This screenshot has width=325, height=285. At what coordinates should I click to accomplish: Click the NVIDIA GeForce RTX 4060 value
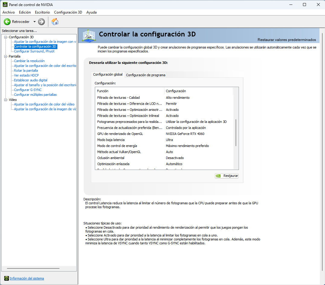tap(185, 134)
